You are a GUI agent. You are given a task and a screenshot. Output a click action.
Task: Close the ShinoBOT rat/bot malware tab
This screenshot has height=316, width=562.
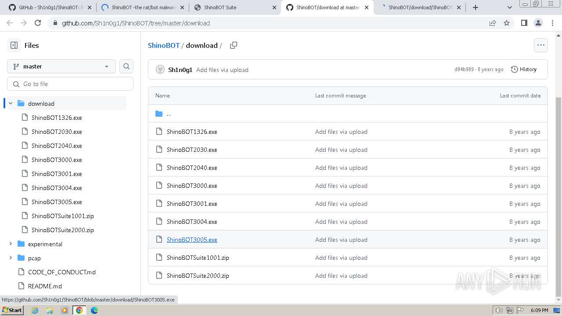[x=182, y=7]
